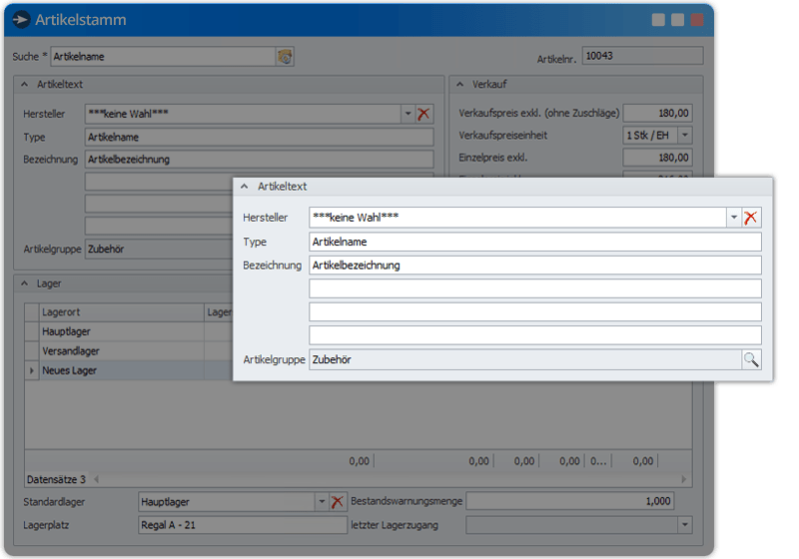The width and height of the screenshot is (799, 559).
Task: Clear Hersteller with red X in zoomed panel
Action: point(751,218)
